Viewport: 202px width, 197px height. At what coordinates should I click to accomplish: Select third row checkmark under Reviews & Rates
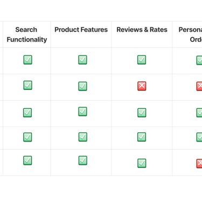pos(142,112)
